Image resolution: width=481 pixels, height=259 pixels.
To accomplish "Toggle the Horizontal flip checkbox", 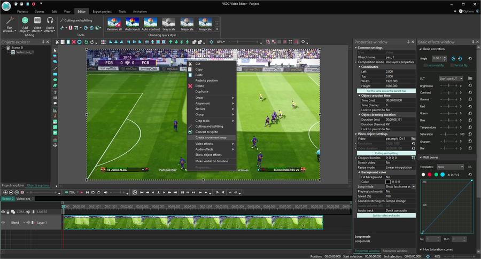I will click(425, 65).
